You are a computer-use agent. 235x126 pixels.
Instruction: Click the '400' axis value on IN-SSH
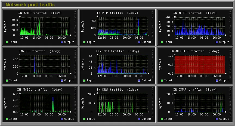click(16, 59)
